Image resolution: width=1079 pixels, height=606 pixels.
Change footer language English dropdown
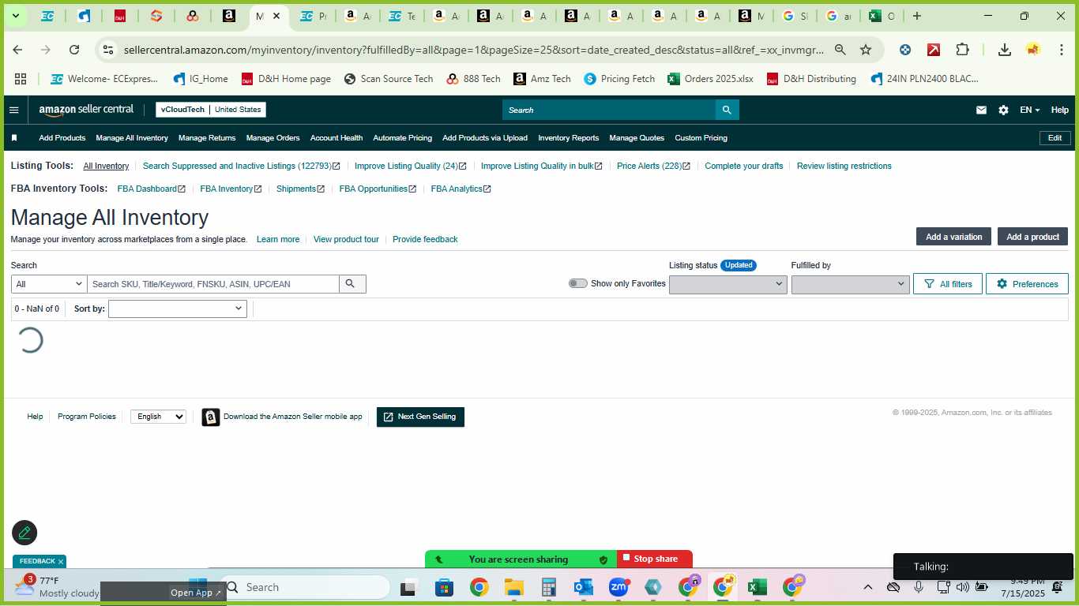pos(158,417)
